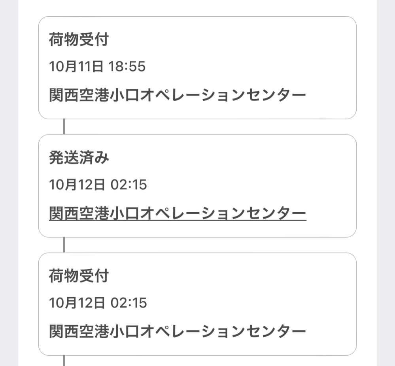Click the gray margin right of the tracking list

coord(386,183)
